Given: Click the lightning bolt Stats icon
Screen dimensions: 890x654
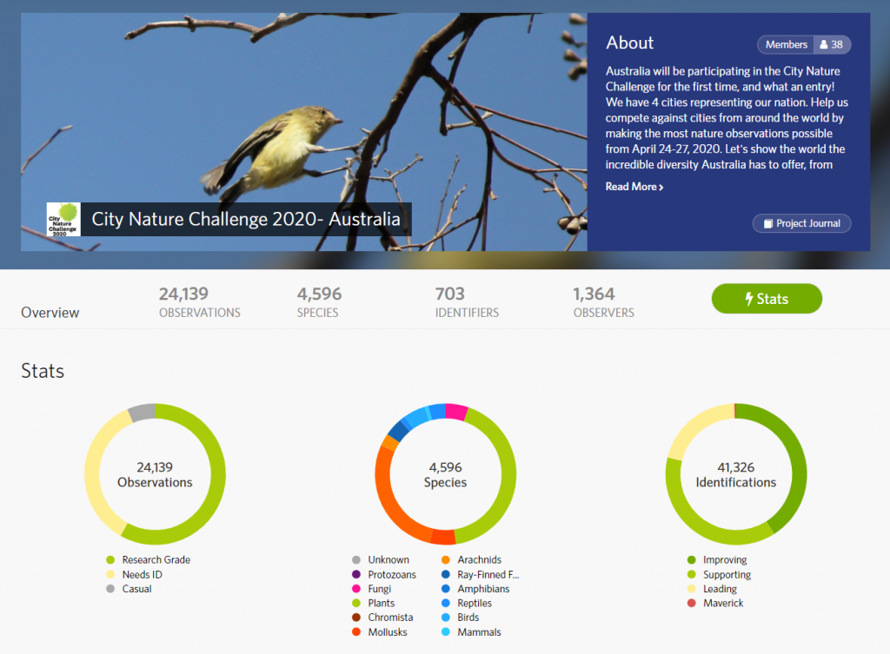Looking at the screenshot, I should 749,300.
